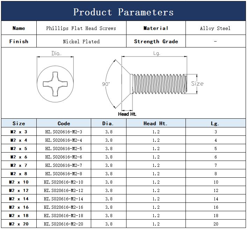Click the 'Strength Grade' label
247x229 pixels.
point(156,42)
